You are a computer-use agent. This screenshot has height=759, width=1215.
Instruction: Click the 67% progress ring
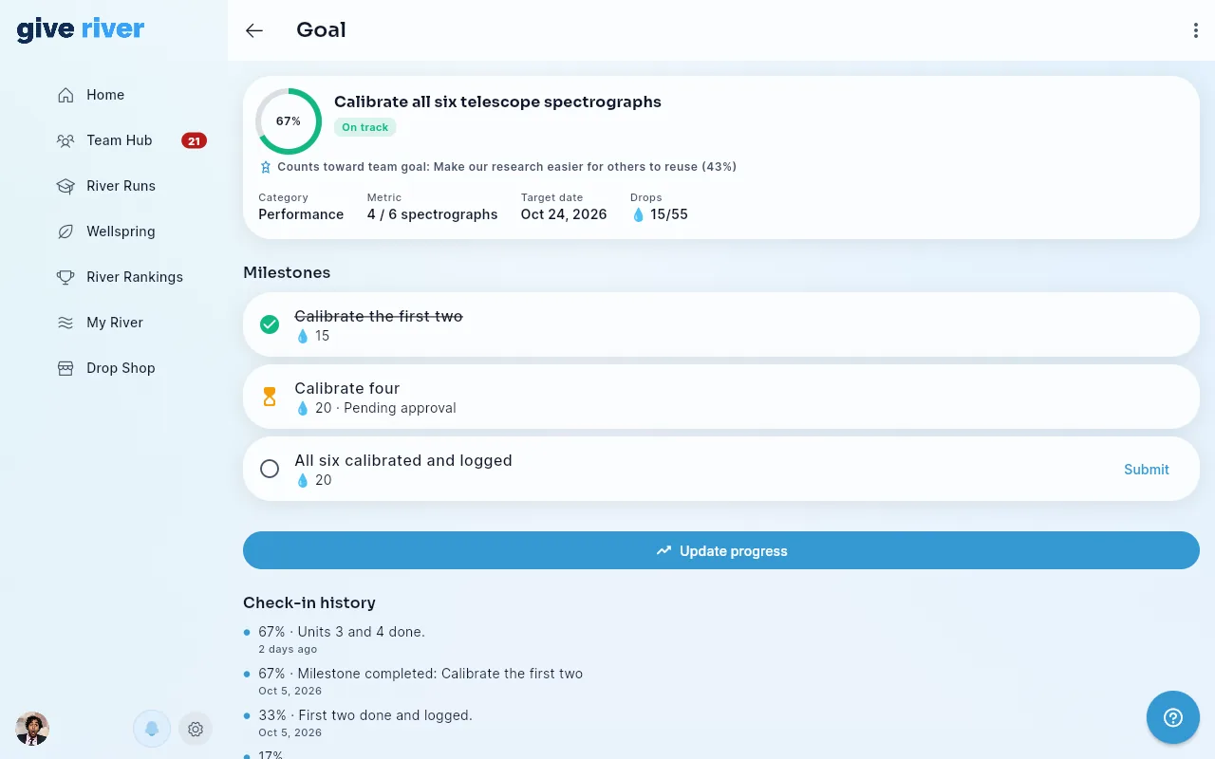tap(289, 121)
